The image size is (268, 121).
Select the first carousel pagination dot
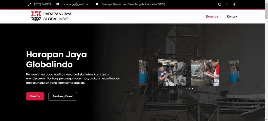(186, 88)
